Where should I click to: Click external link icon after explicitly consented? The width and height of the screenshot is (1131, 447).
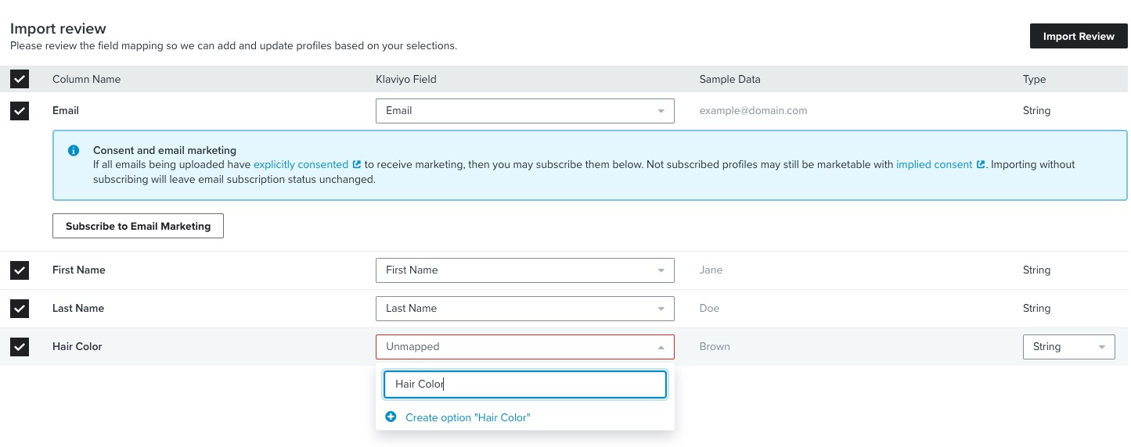(357, 165)
